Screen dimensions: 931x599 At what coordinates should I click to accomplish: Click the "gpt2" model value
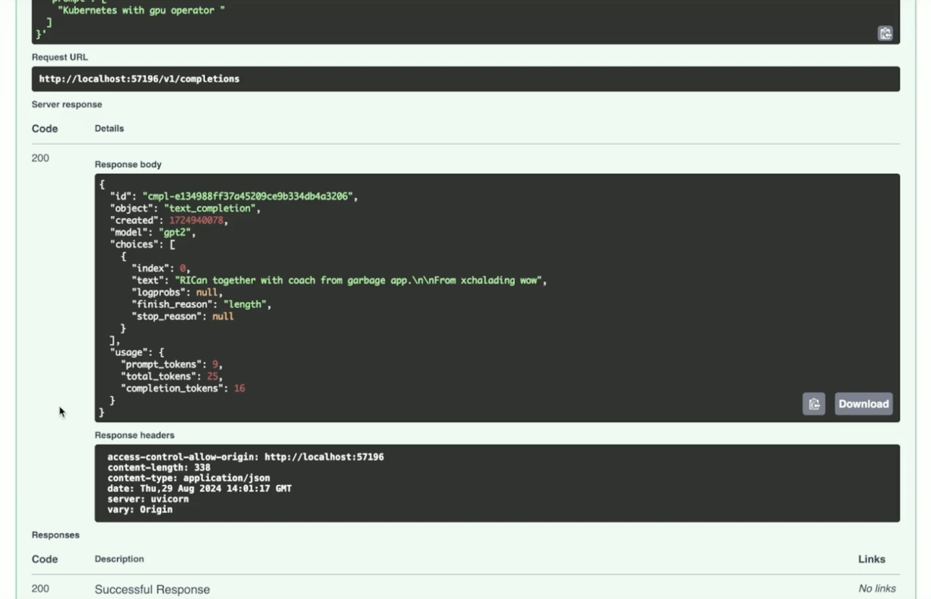(175, 233)
